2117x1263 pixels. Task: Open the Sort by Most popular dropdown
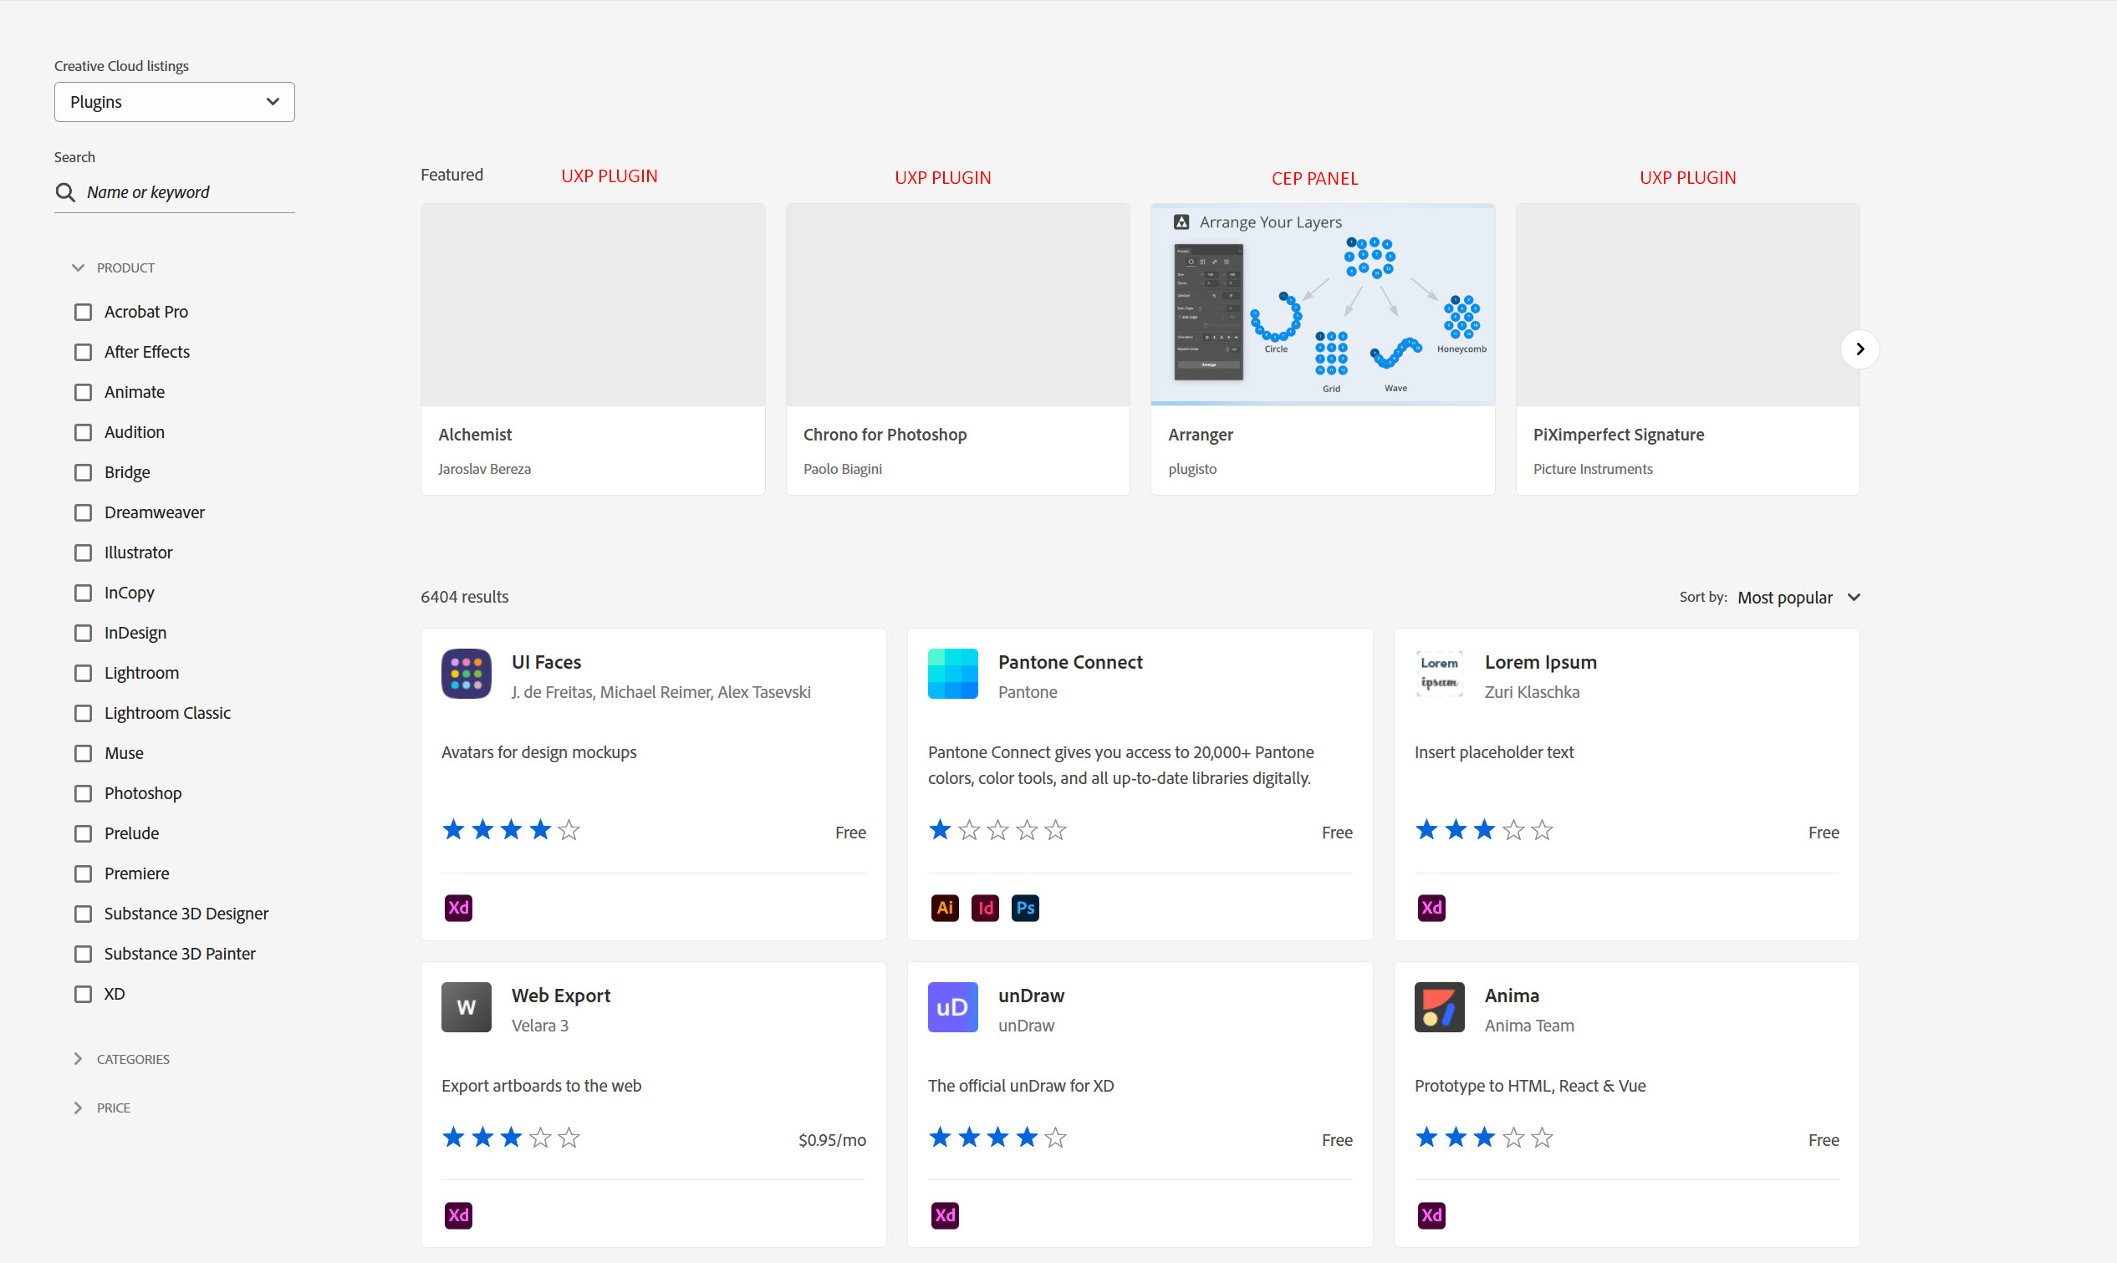[x=1798, y=598]
